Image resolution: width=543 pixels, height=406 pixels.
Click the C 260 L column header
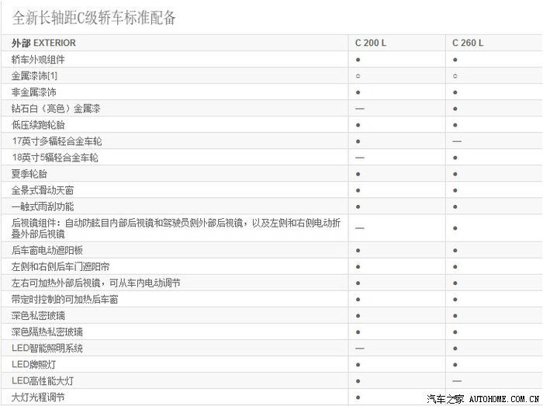pos(467,43)
